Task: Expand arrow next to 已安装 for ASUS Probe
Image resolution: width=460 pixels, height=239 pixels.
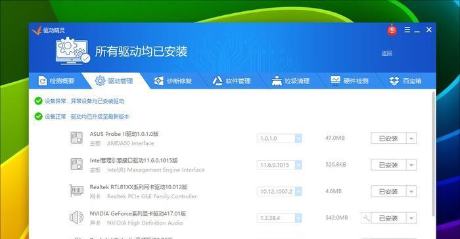Action: [411, 139]
